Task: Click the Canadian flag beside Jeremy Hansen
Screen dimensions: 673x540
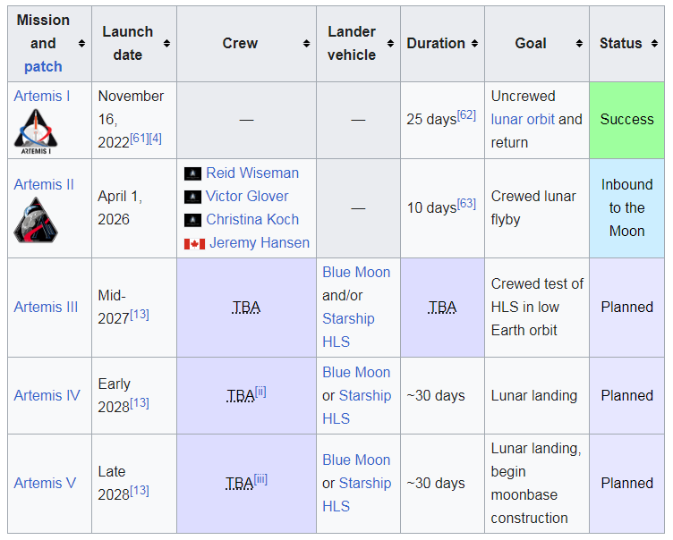Action: click(194, 243)
